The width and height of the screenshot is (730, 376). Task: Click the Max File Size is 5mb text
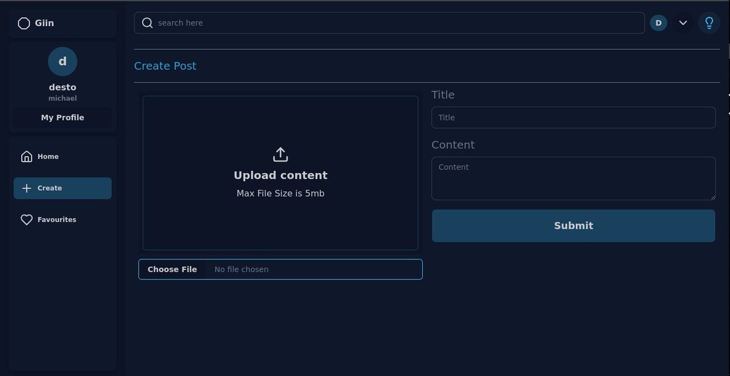tap(280, 194)
